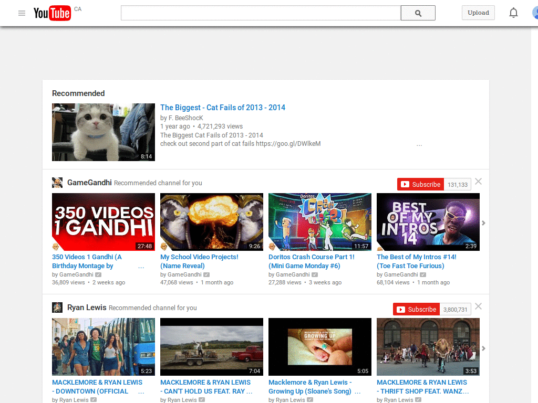The image size is (538, 403).
Task: Click the Upload button
Action: pyautogui.click(x=478, y=13)
